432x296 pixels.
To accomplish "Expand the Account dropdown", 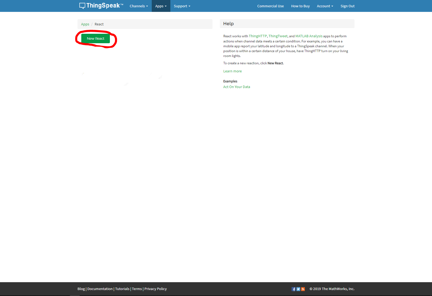I will tap(325, 6).
